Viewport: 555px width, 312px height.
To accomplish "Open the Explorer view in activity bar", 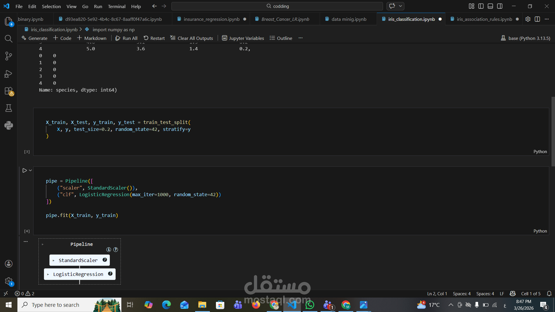I will point(8,21).
